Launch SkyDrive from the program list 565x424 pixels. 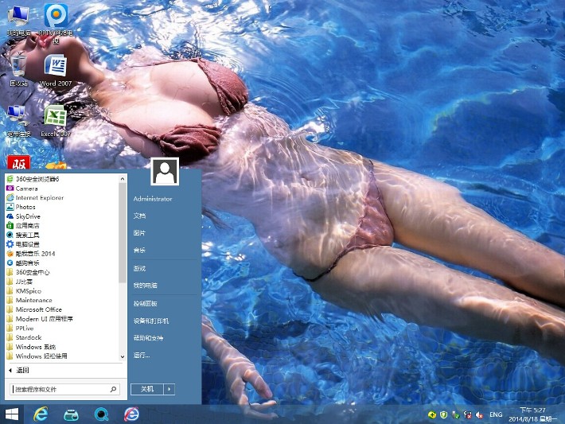(x=23, y=216)
